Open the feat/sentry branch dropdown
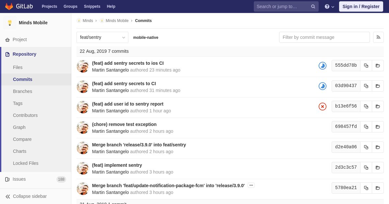The height and width of the screenshot is (204, 389). pos(102,37)
